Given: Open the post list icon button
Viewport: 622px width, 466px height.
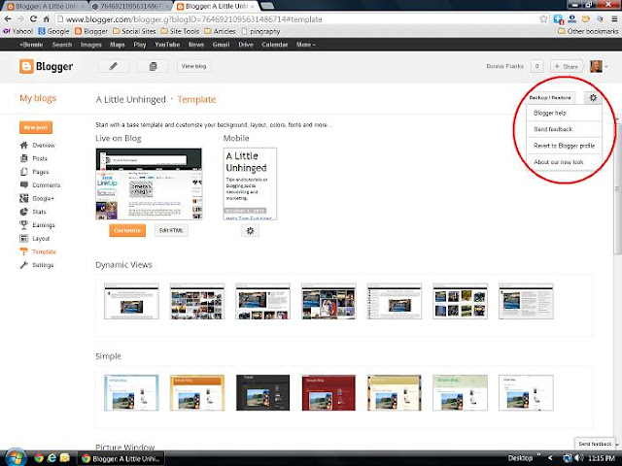Looking at the screenshot, I should 153,66.
